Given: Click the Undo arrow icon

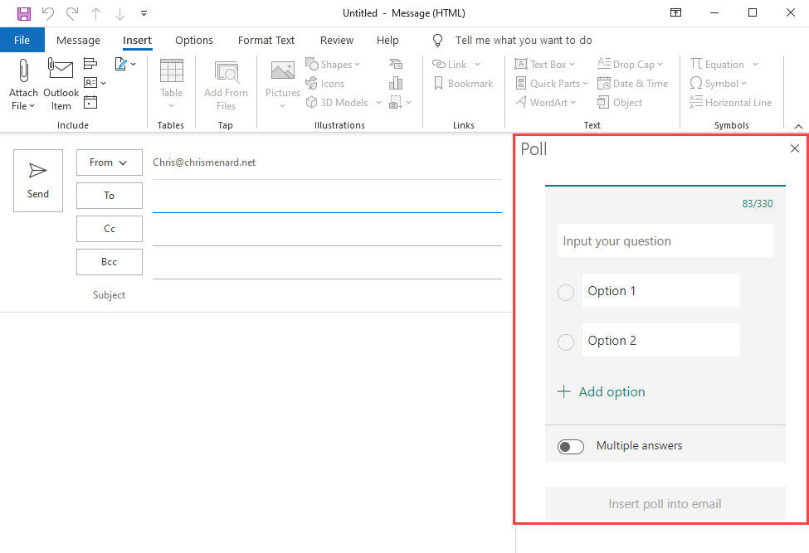Looking at the screenshot, I should coord(48,13).
